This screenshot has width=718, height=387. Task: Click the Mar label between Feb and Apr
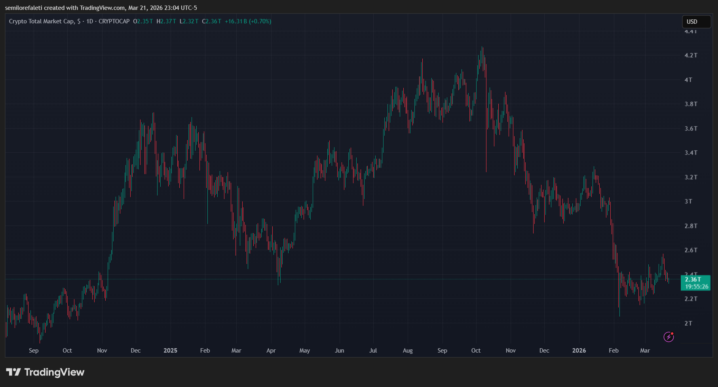[236, 351]
